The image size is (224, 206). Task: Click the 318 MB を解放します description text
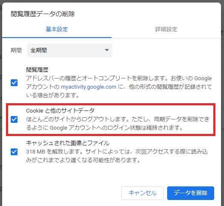pyautogui.click(x=117, y=156)
